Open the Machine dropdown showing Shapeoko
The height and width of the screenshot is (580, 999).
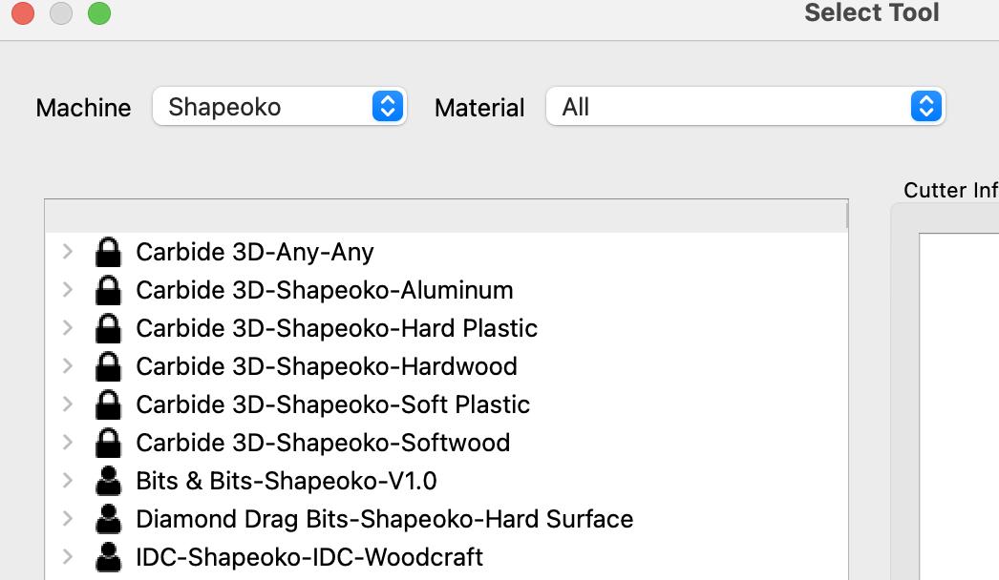coord(280,106)
